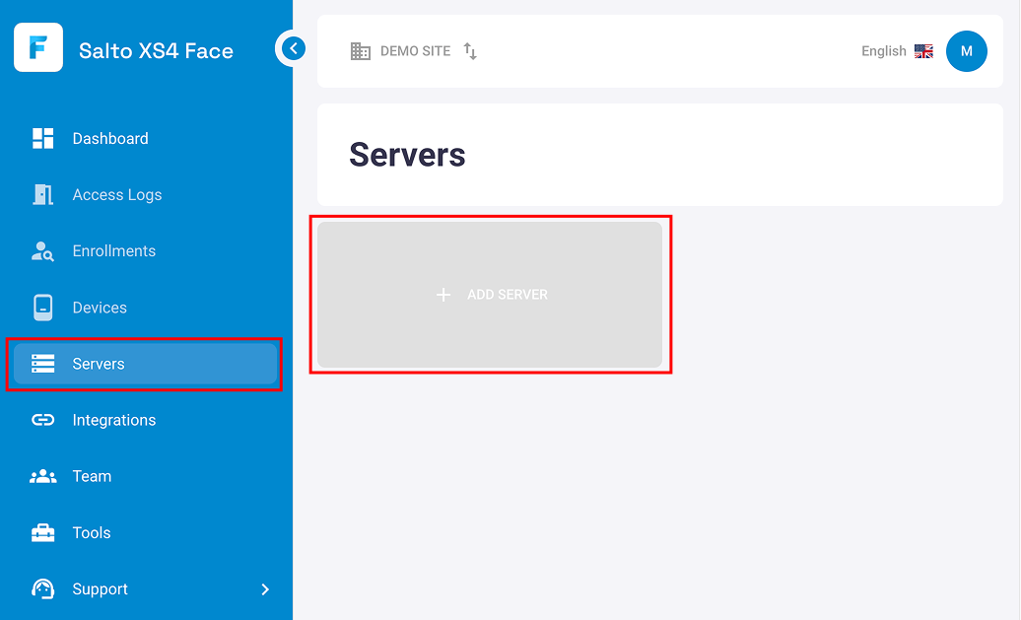Viewport: 1021px width, 620px height.
Task: Click the British flag language icon
Action: [923, 50]
